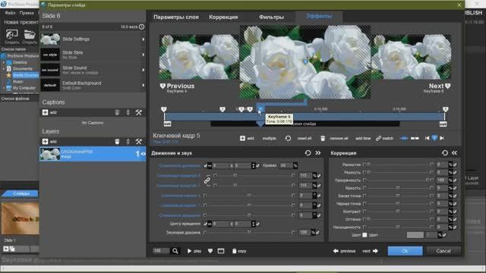Expand Движение и звук panel chevrons
The height and width of the screenshot is (273, 486).
[318, 153]
